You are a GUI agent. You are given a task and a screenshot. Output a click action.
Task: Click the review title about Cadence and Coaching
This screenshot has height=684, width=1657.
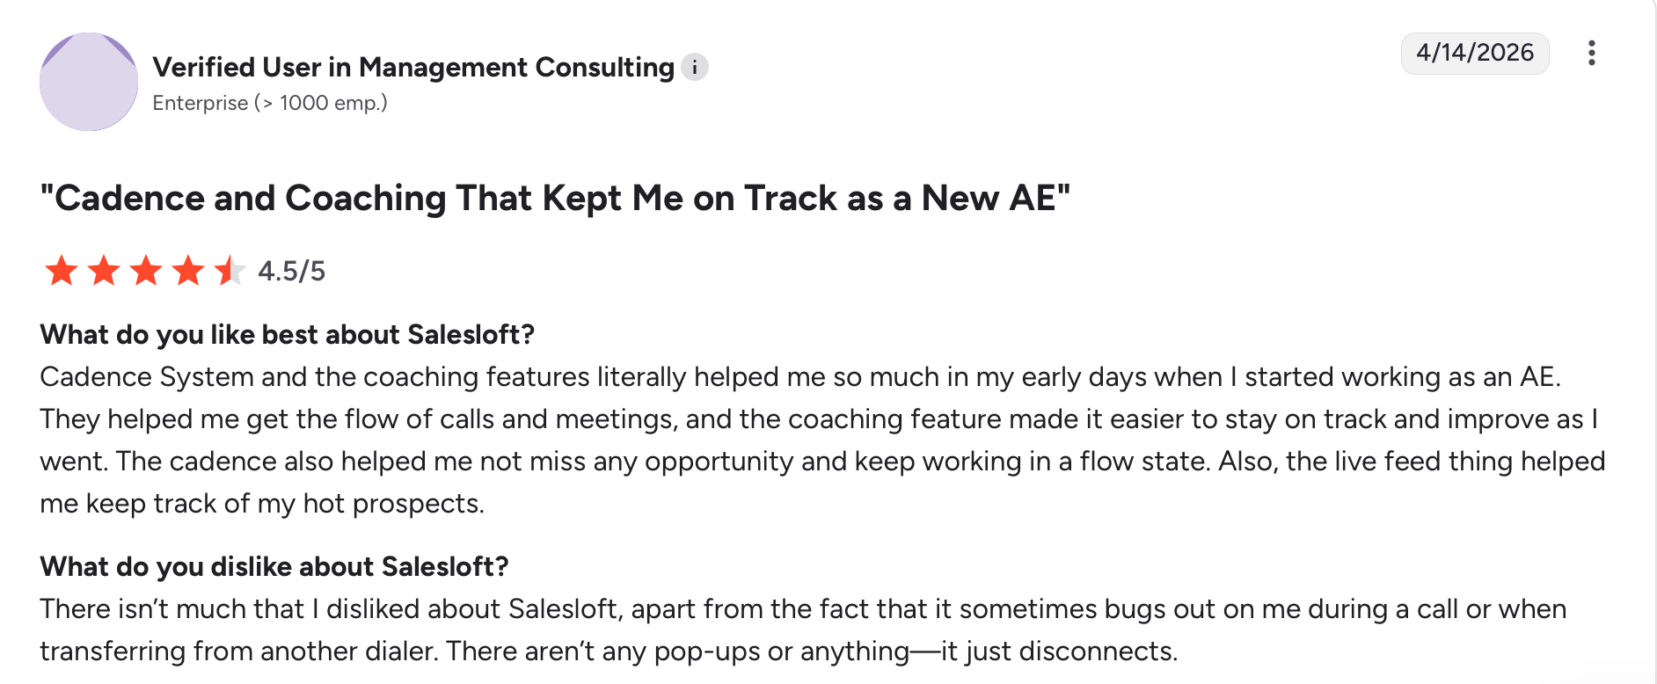[555, 198]
